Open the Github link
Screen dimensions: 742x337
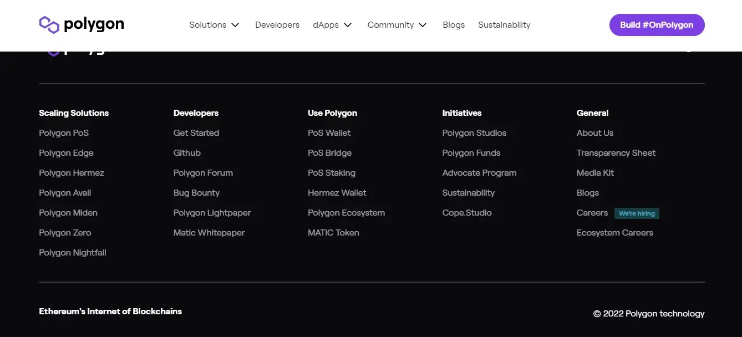pos(187,153)
